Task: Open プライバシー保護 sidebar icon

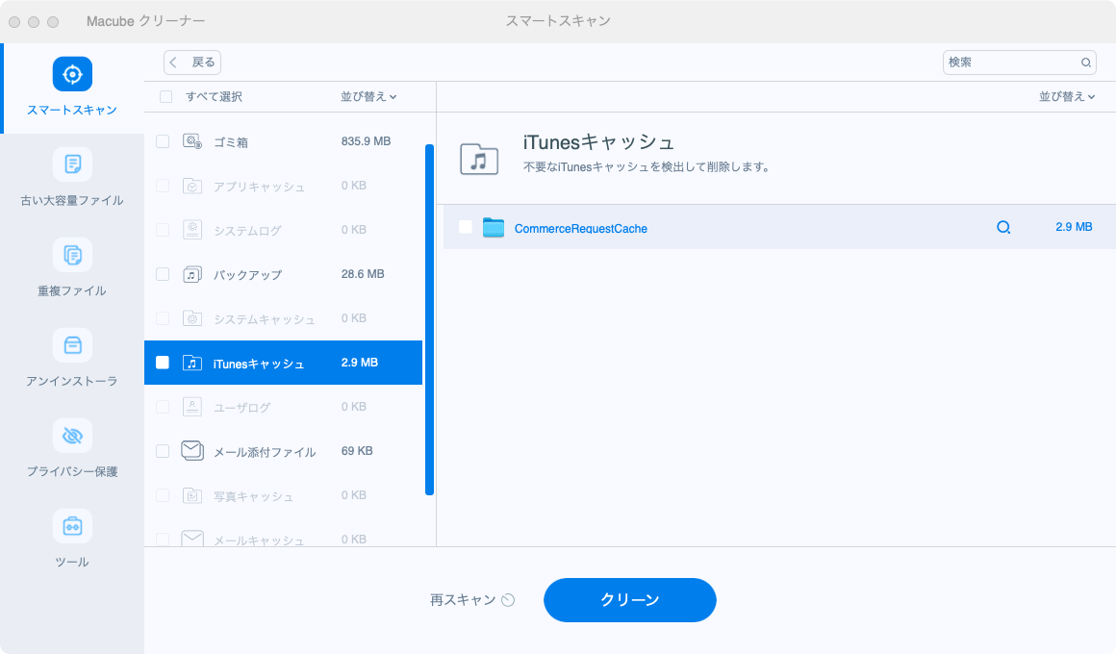Action: 72,436
